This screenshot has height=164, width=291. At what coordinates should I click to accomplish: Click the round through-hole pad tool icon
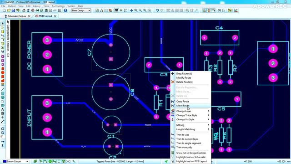(x=3, y=56)
